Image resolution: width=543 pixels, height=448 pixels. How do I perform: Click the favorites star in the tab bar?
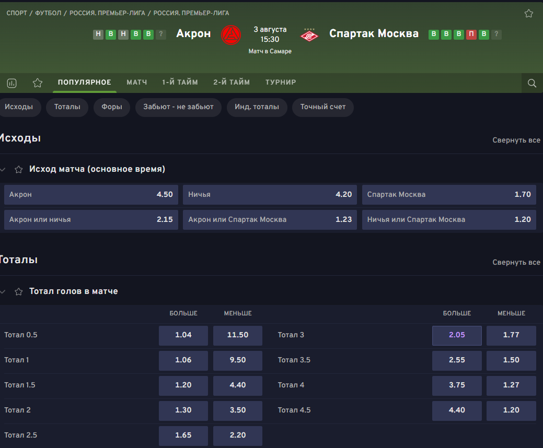coord(38,83)
